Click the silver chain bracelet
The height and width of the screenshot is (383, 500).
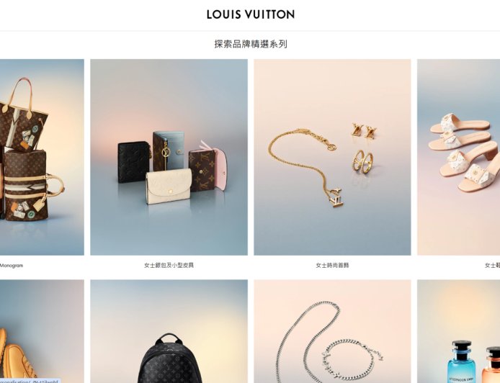pos(351,360)
